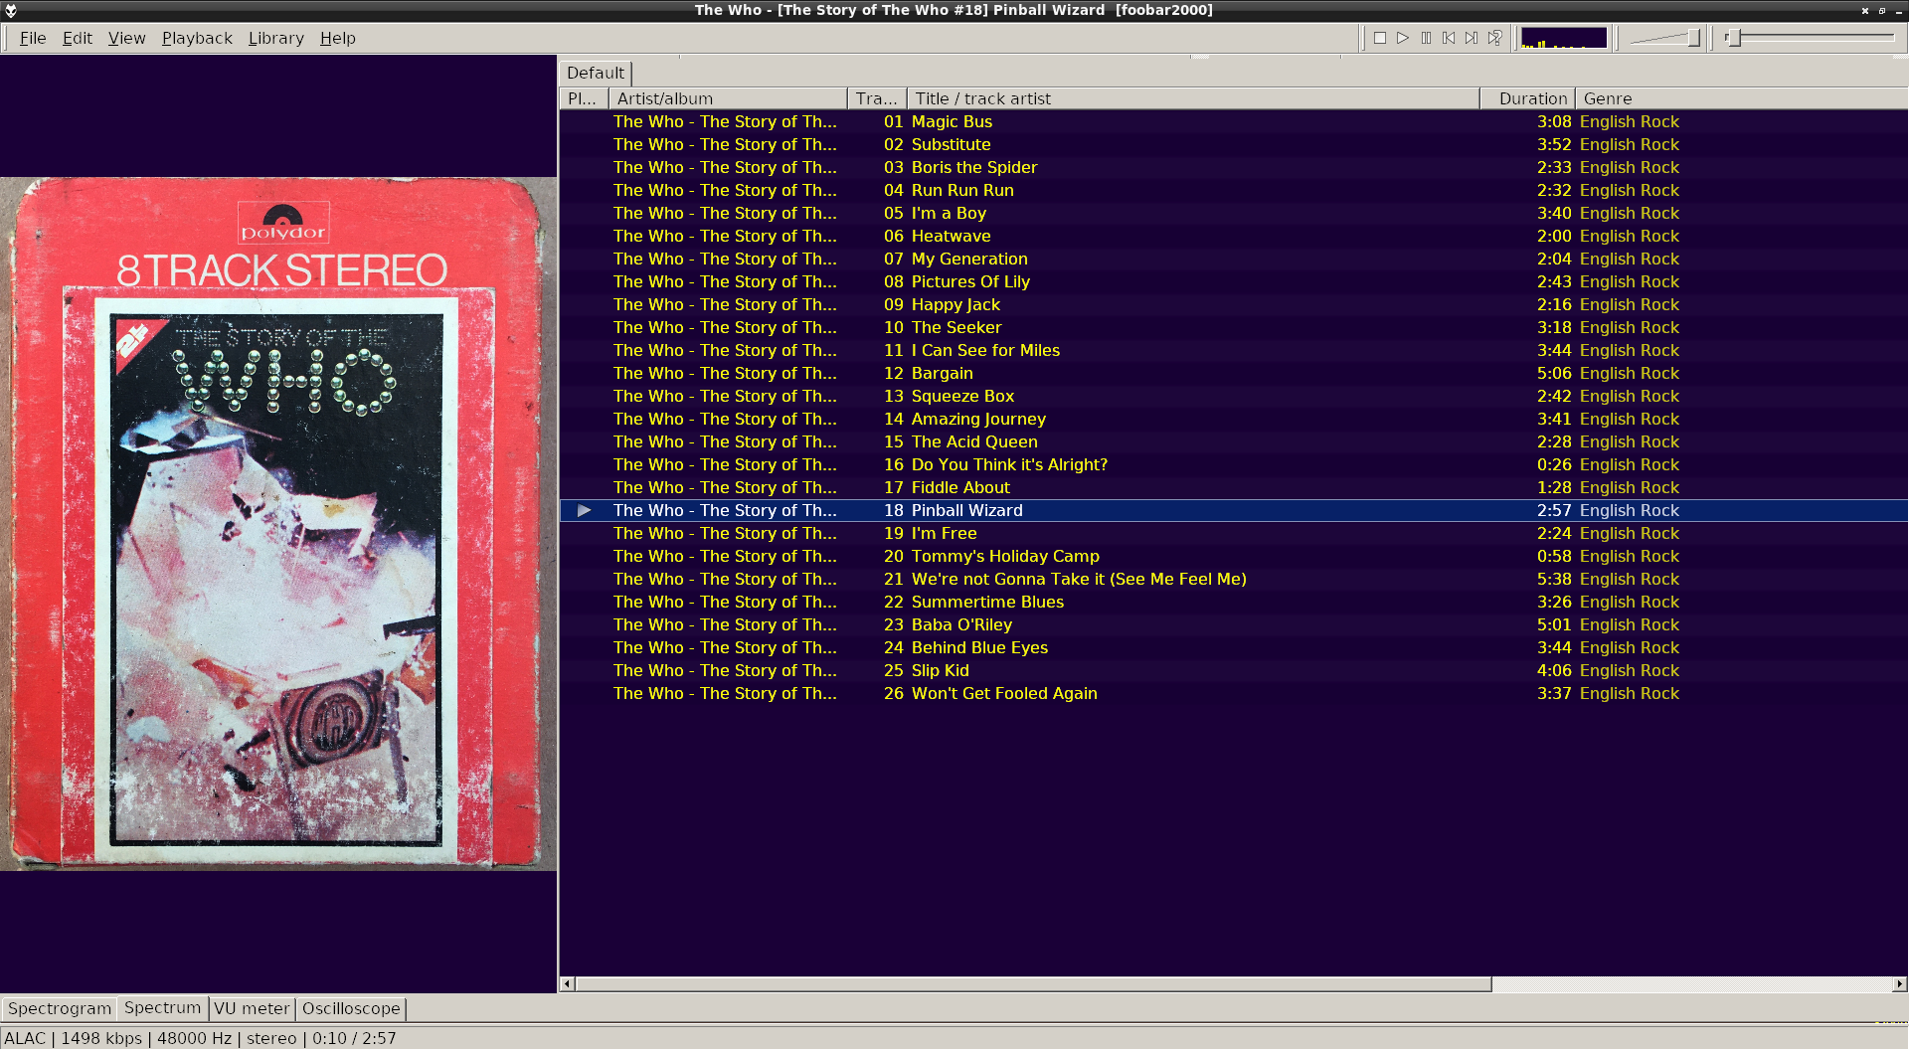Select the track We're not Gonna Take it

point(1233,579)
